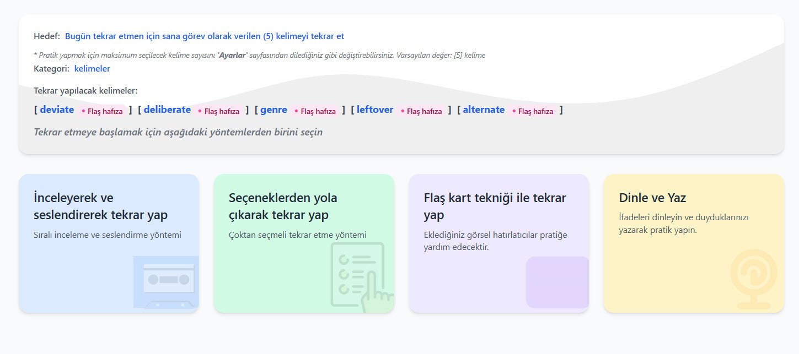The height and width of the screenshot is (354, 799).
Task: Open the word 'alternate'
Action: point(484,110)
